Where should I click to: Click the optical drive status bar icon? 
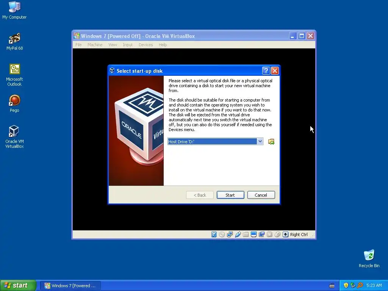222,234
